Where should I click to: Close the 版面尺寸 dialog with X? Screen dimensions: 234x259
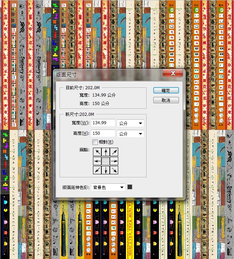(x=173, y=73)
